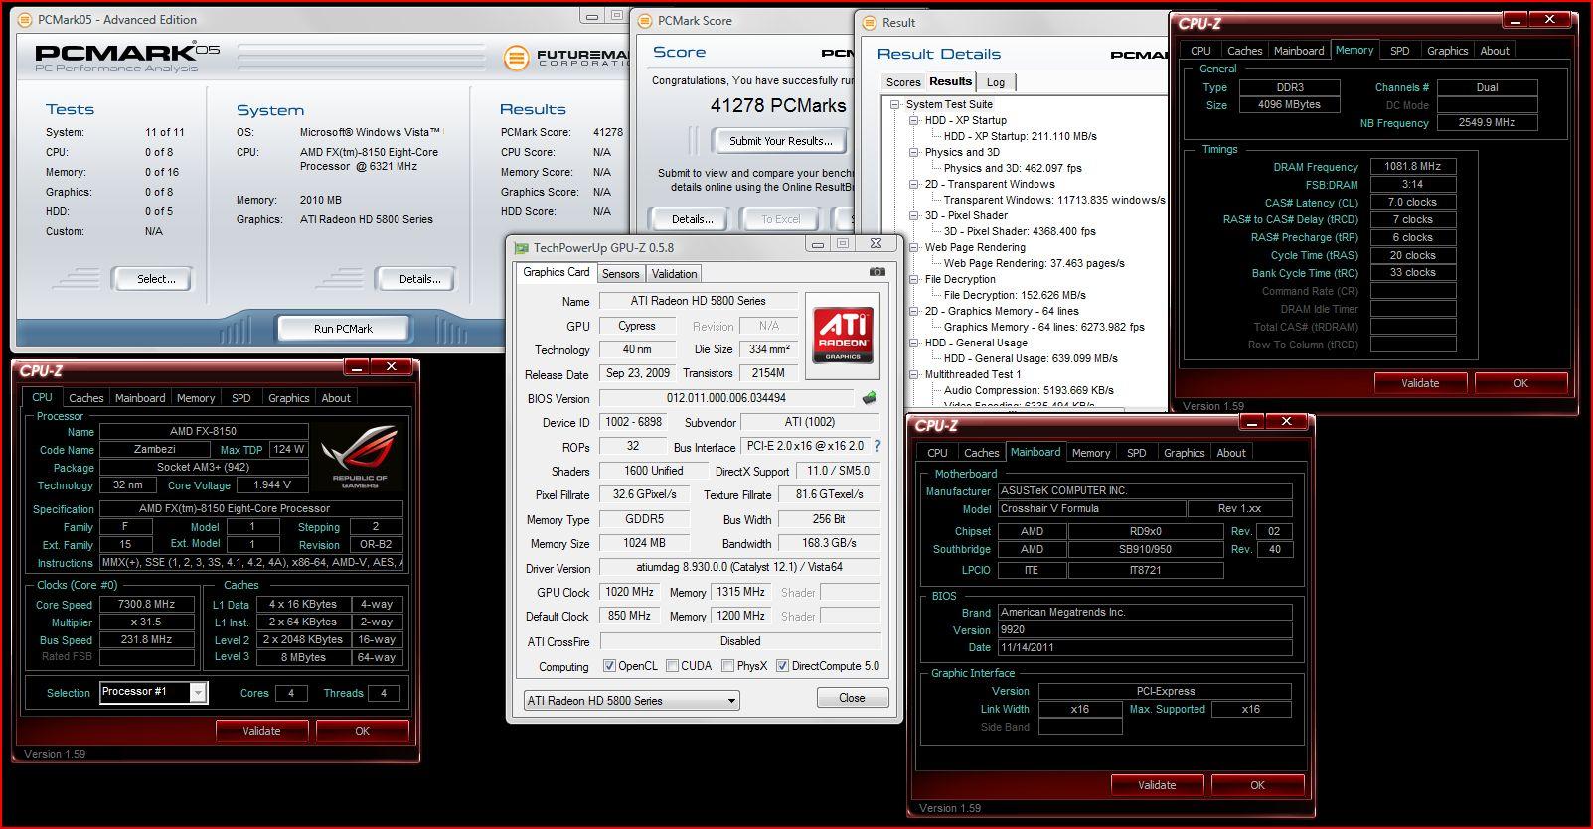Collapse the File Decryption node
The height and width of the screenshot is (829, 1593).
click(x=913, y=279)
